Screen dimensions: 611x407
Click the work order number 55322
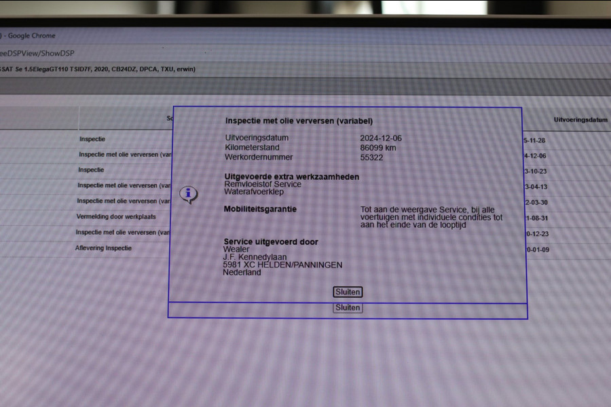click(x=371, y=158)
